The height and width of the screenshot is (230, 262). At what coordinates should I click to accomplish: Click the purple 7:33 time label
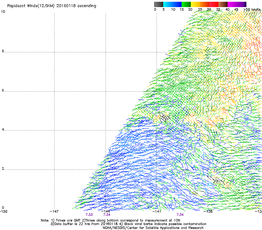[89, 215]
